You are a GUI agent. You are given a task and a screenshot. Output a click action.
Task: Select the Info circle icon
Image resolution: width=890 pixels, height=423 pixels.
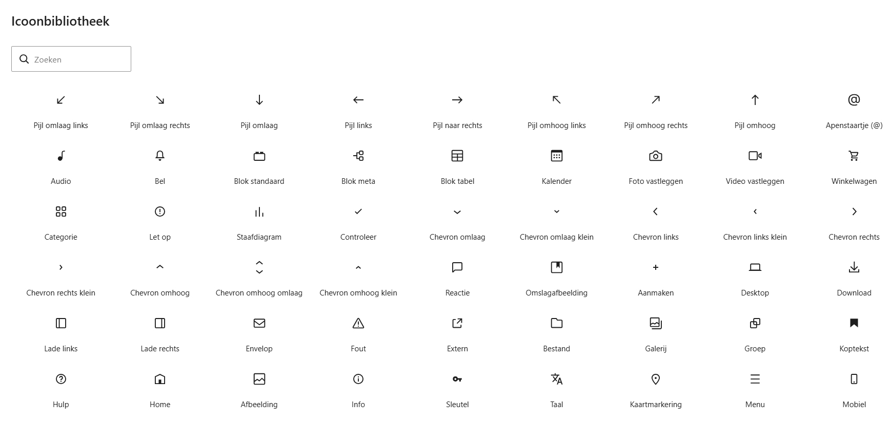pos(358,379)
